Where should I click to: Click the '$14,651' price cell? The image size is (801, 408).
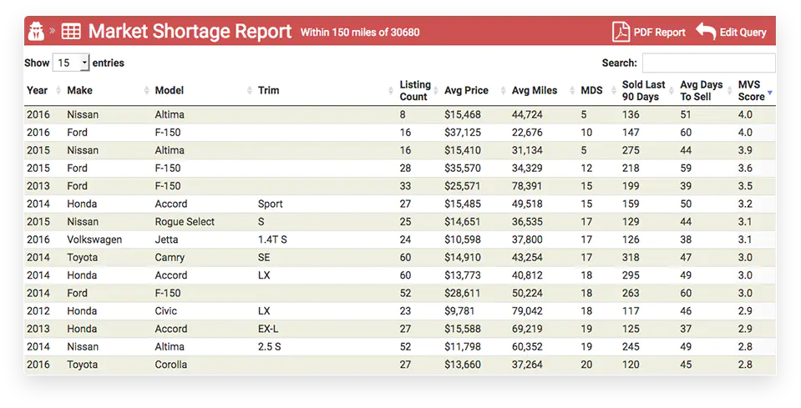463,222
